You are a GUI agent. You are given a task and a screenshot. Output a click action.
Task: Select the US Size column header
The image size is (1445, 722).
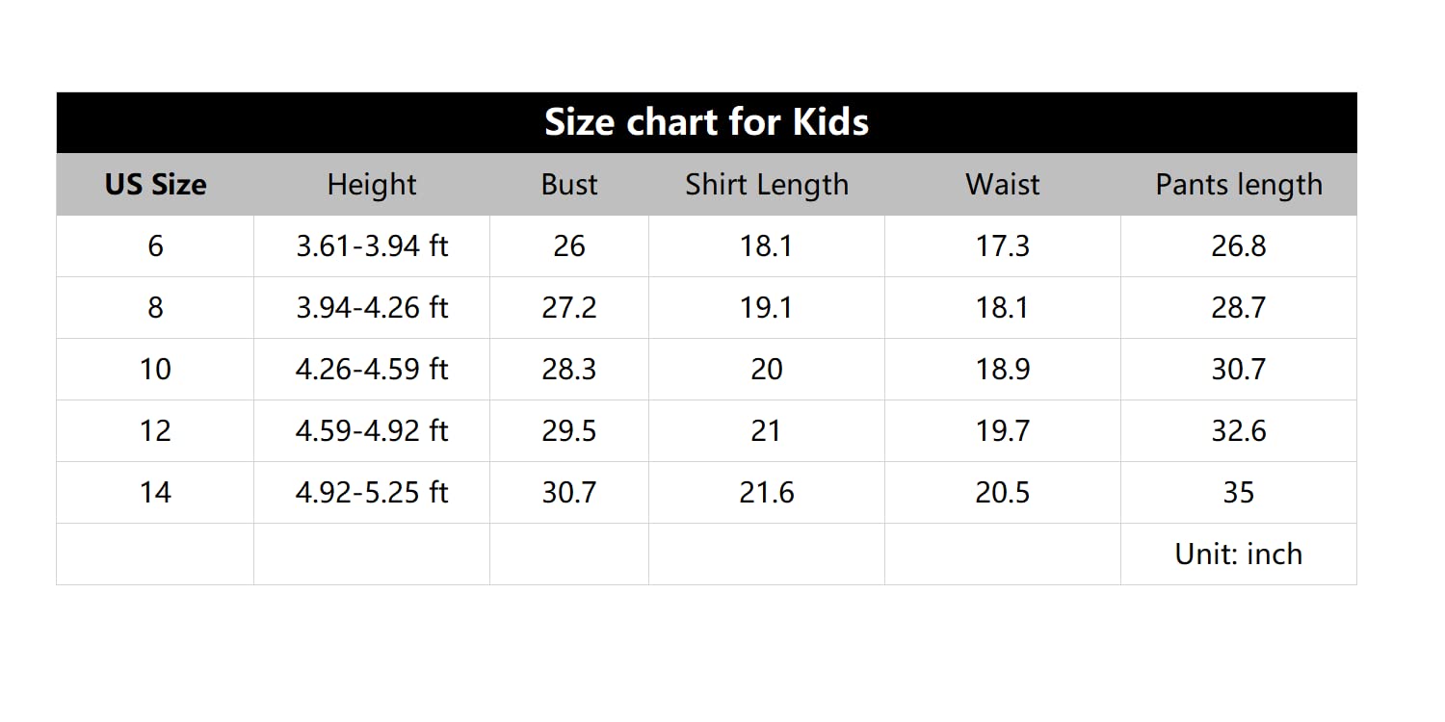click(x=155, y=185)
